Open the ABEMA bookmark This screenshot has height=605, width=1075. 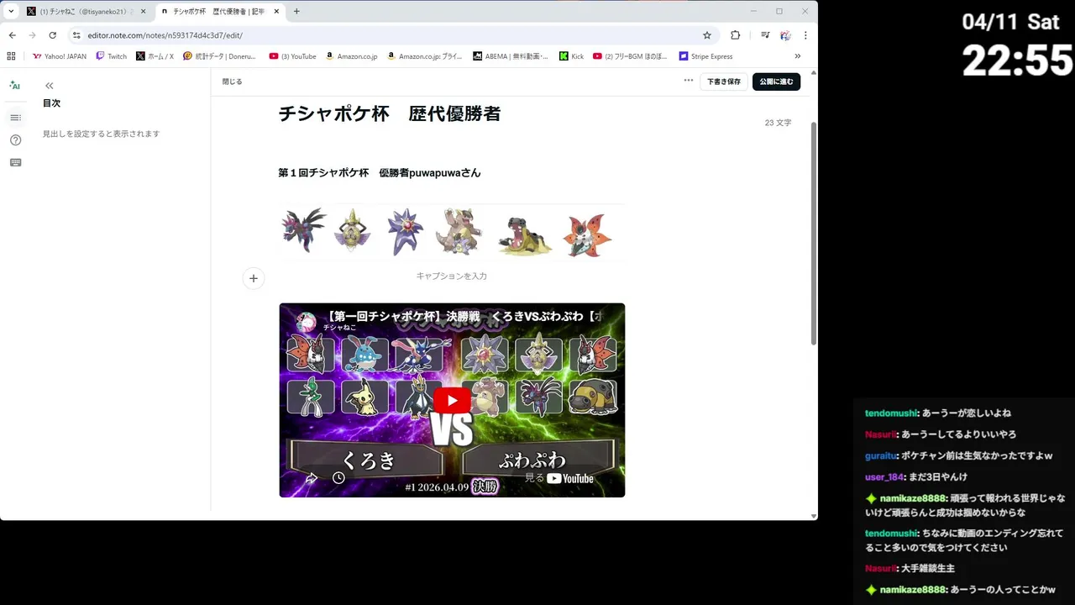(x=511, y=56)
